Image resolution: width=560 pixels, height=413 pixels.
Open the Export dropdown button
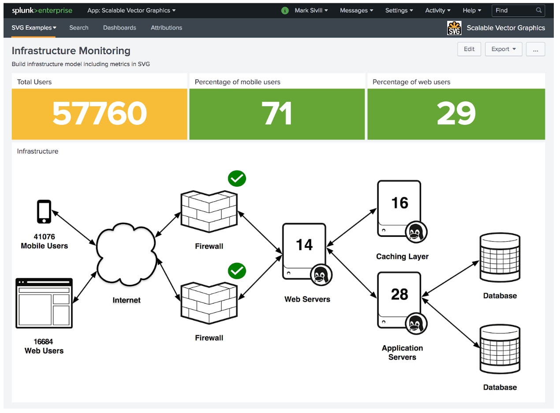point(504,49)
